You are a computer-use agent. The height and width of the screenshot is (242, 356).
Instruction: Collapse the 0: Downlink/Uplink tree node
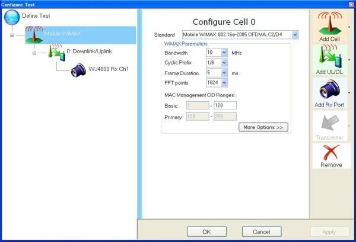(34, 53)
